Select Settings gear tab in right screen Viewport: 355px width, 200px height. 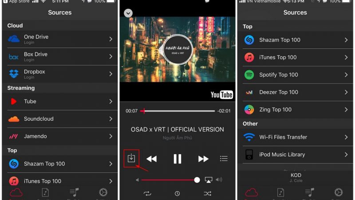[x=339, y=193]
